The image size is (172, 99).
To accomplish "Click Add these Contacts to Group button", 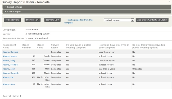I will point(152,20).
